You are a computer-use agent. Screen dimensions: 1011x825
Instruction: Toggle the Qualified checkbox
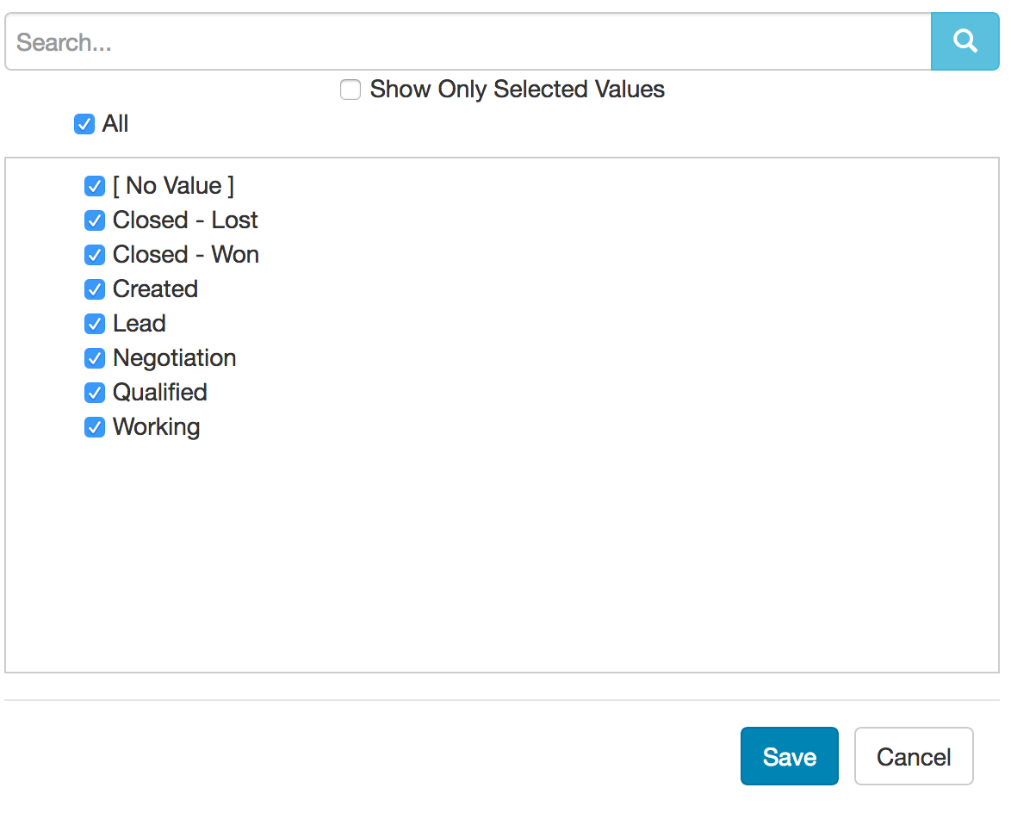pyautogui.click(x=95, y=393)
